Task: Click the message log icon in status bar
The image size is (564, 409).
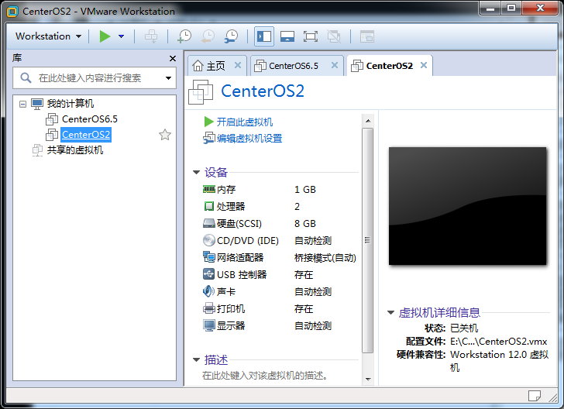Action: pos(534,396)
